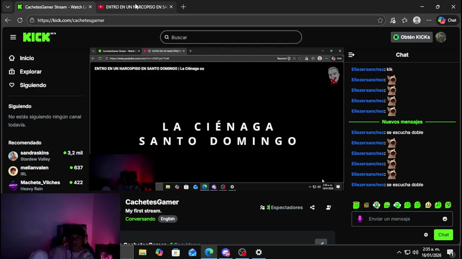Switch to the ENTRO EN UN NARCOPISO YouTube tab
Screen dimensions: 462x259
[135, 7]
